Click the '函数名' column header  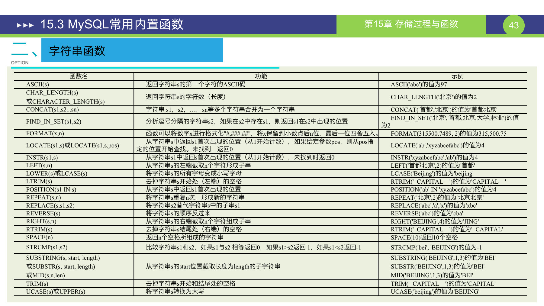(79, 76)
